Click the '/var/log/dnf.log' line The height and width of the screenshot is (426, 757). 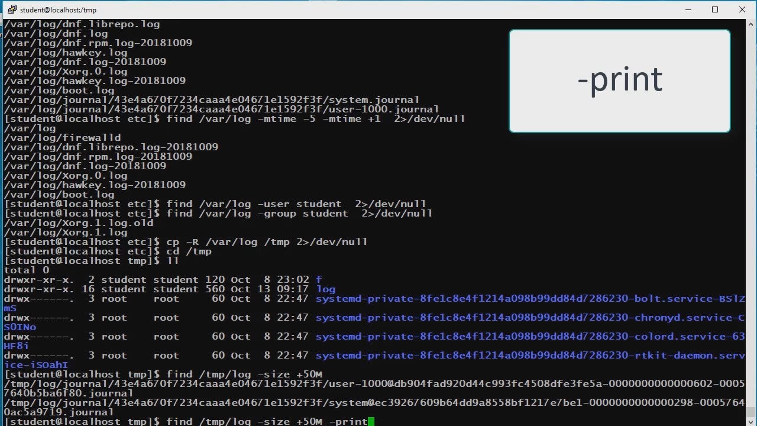pyautogui.click(x=56, y=34)
